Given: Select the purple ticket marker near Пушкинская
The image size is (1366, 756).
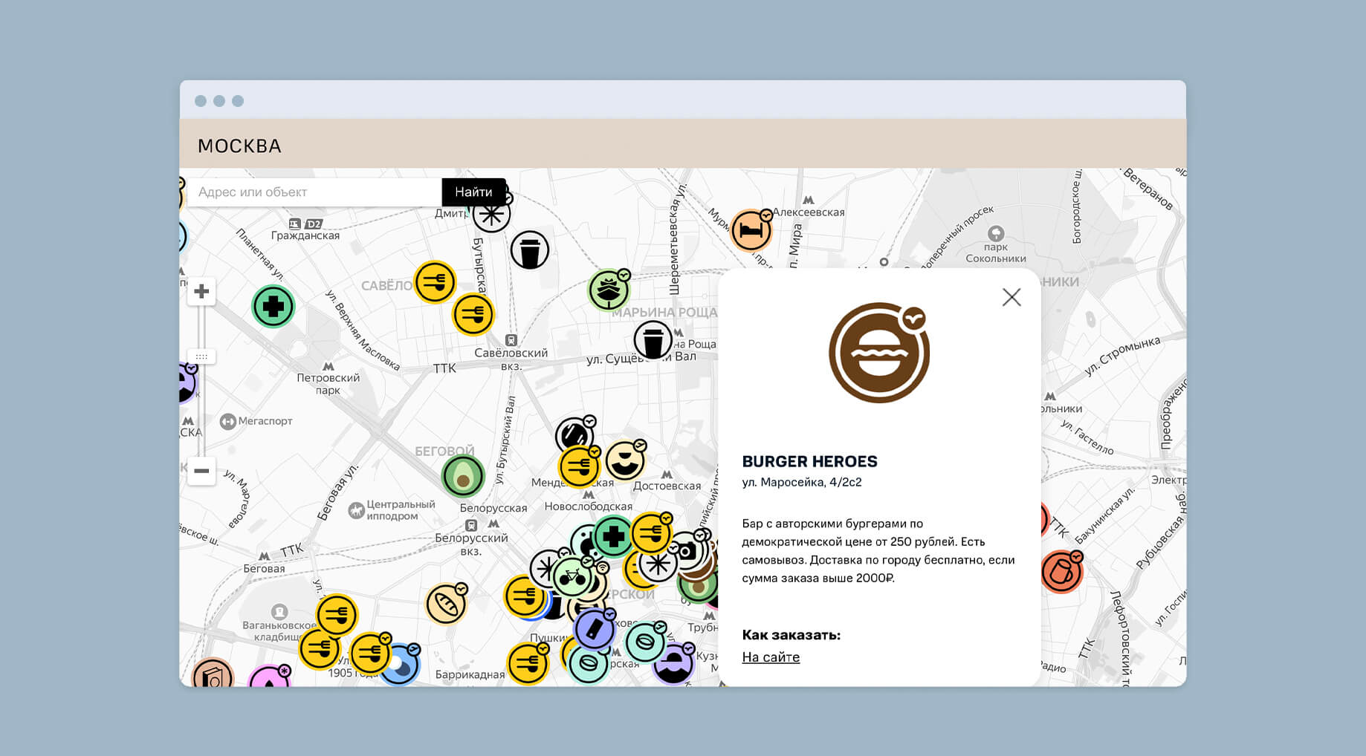Looking at the screenshot, I should tap(595, 629).
